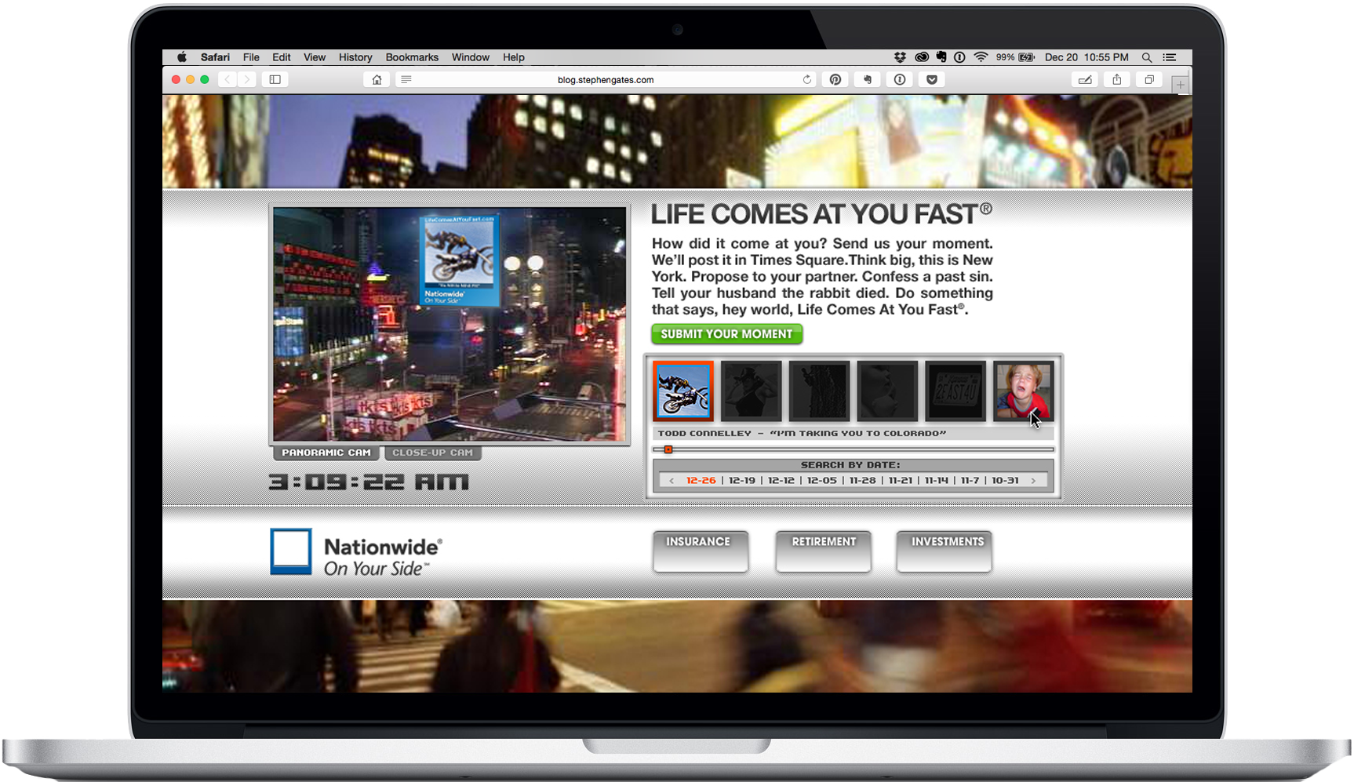Go forward with Safari forward arrow

coord(247,79)
